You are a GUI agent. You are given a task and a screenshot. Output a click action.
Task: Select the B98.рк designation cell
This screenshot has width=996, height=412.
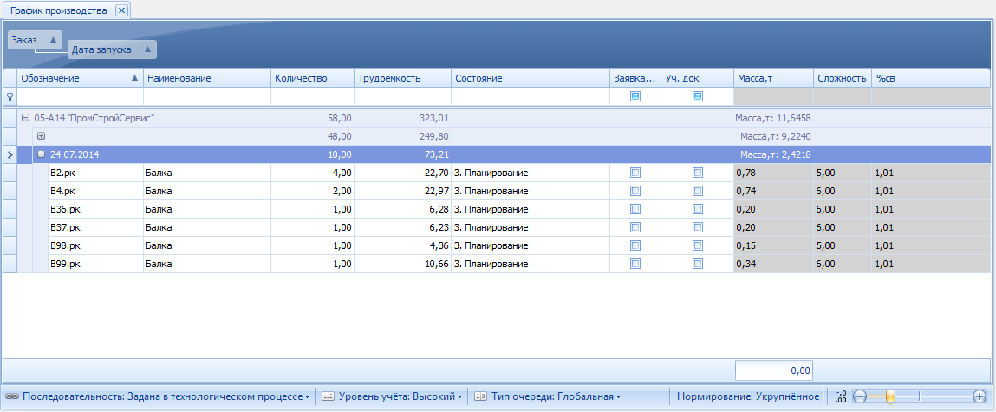tap(96, 245)
